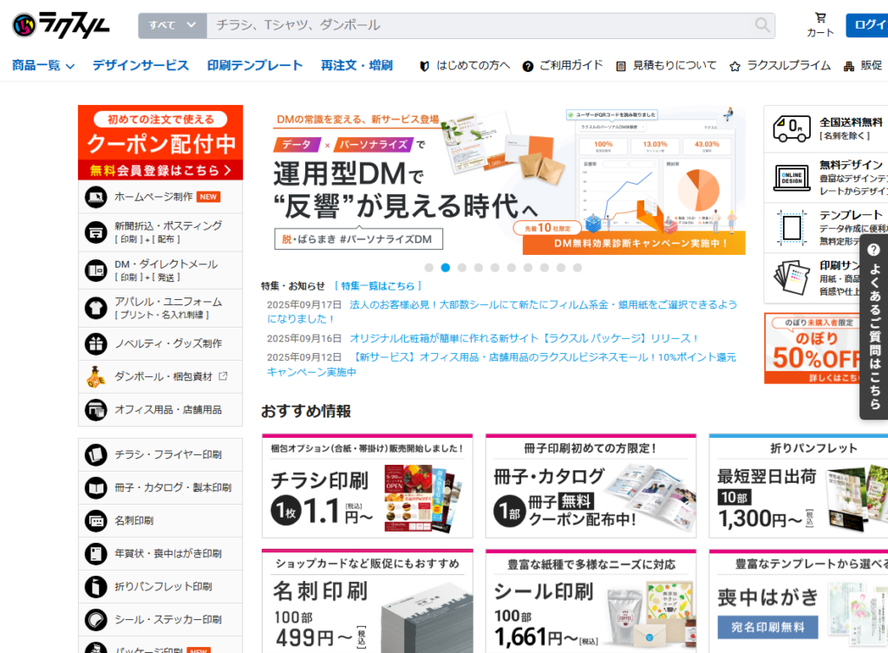Click the magnifying glass search icon
The height and width of the screenshot is (653, 888).
[x=762, y=25]
